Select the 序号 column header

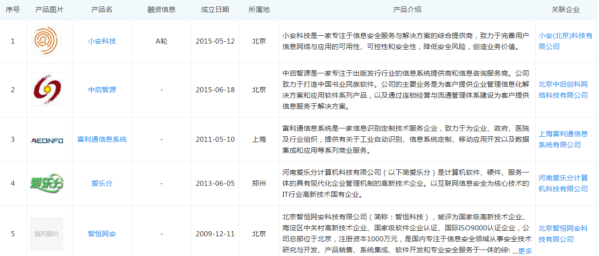tap(13, 10)
